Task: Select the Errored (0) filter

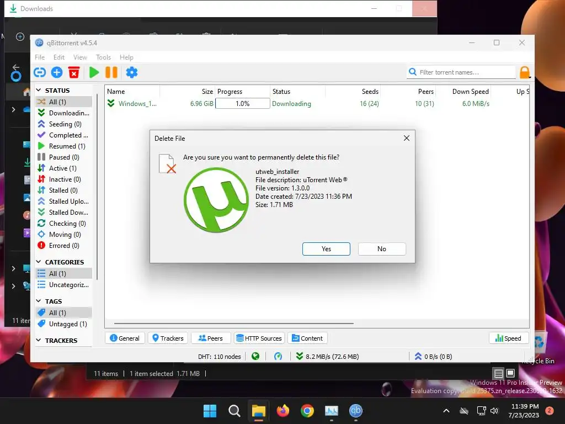Action: click(x=64, y=246)
